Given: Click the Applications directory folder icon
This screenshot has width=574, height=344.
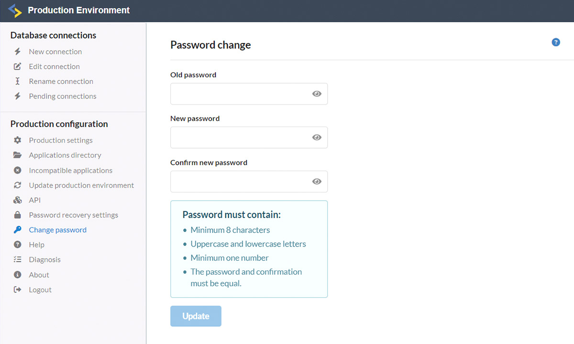Looking at the screenshot, I should coord(18,155).
